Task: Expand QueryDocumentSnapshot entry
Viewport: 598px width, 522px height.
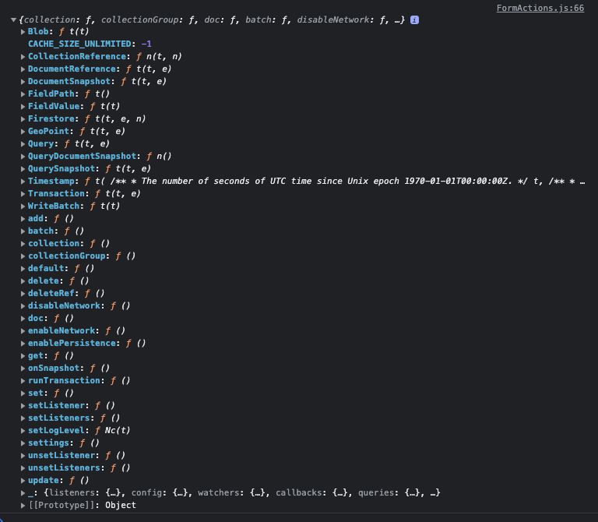Action: click(23, 157)
